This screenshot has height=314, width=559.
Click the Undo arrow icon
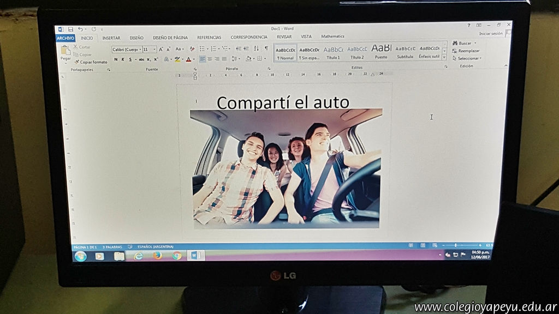click(x=80, y=29)
